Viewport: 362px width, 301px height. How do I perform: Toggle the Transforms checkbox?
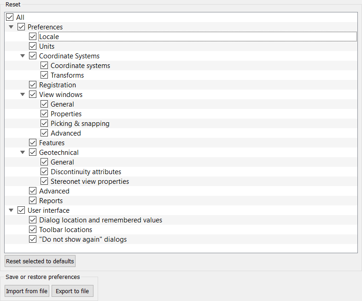44,75
